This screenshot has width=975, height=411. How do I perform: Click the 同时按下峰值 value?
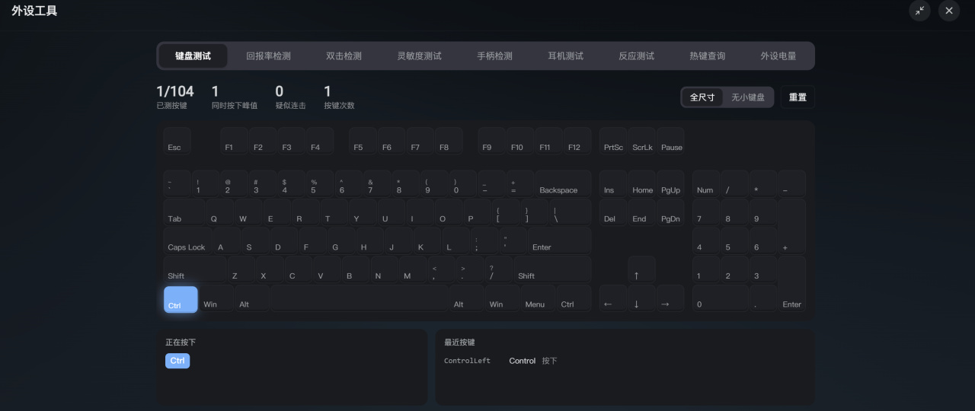[235, 97]
